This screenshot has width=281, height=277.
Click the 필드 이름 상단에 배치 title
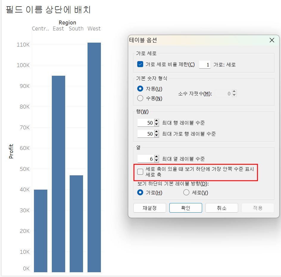48,10
